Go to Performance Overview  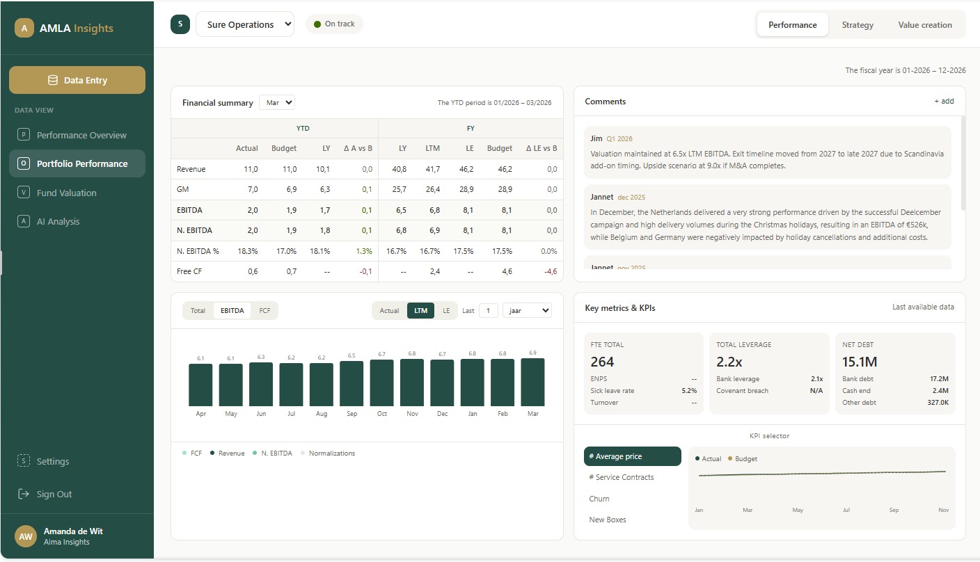click(77, 135)
